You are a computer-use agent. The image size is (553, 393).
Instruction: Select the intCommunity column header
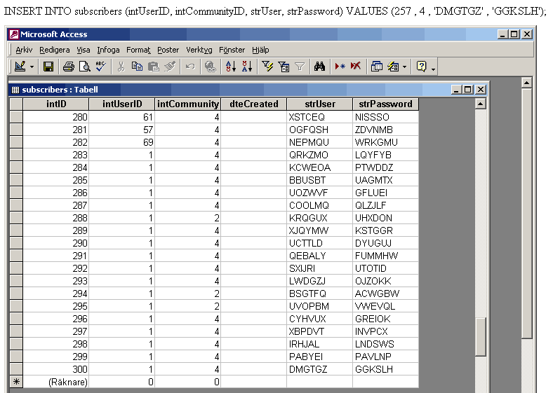tap(187, 104)
